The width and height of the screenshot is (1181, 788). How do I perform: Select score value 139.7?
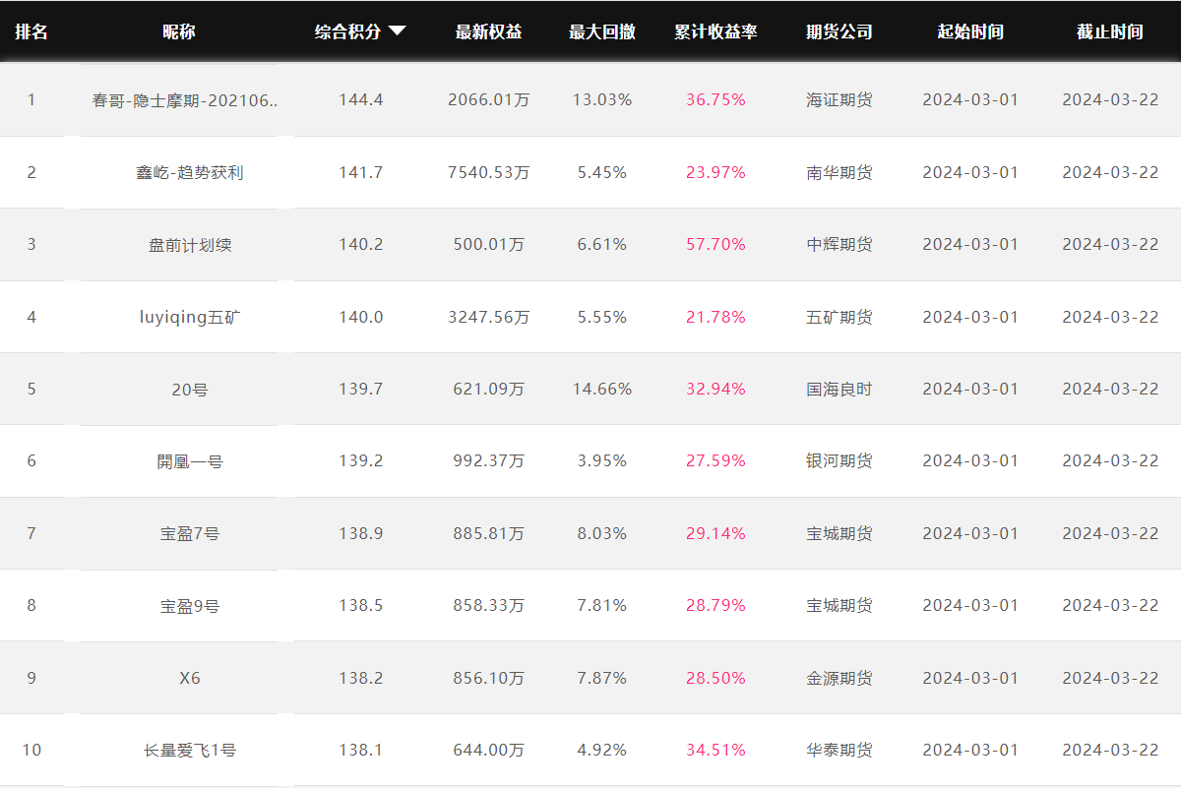point(361,389)
